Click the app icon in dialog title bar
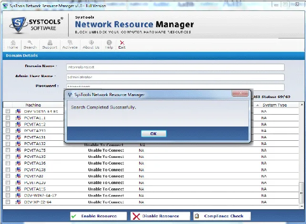The image size is (306, 224). (70, 95)
